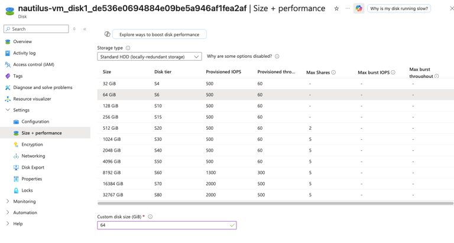Expand the Monitoring section
The image size is (454, 243).
[x=8, y=202]
